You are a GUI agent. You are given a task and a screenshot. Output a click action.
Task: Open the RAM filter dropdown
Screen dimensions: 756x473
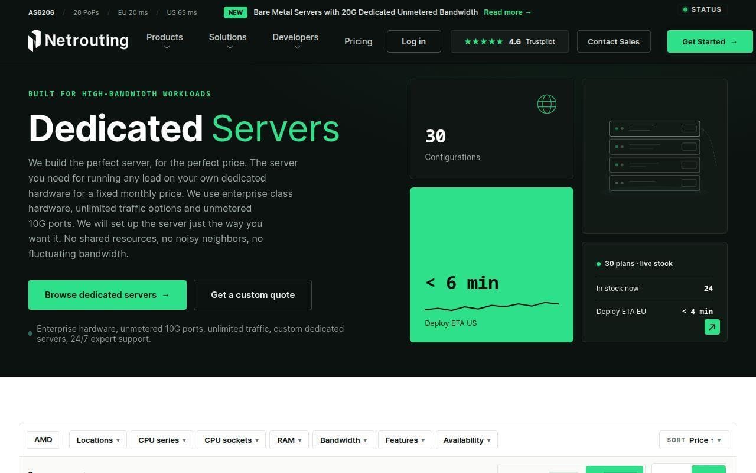click(289, 440)
